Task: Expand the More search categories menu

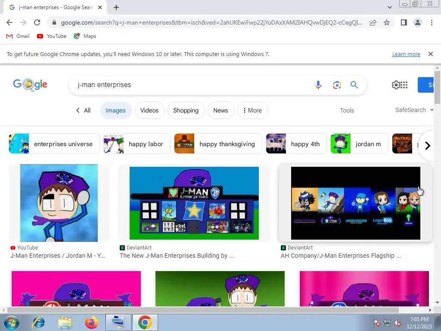Action: coord(252,110)
